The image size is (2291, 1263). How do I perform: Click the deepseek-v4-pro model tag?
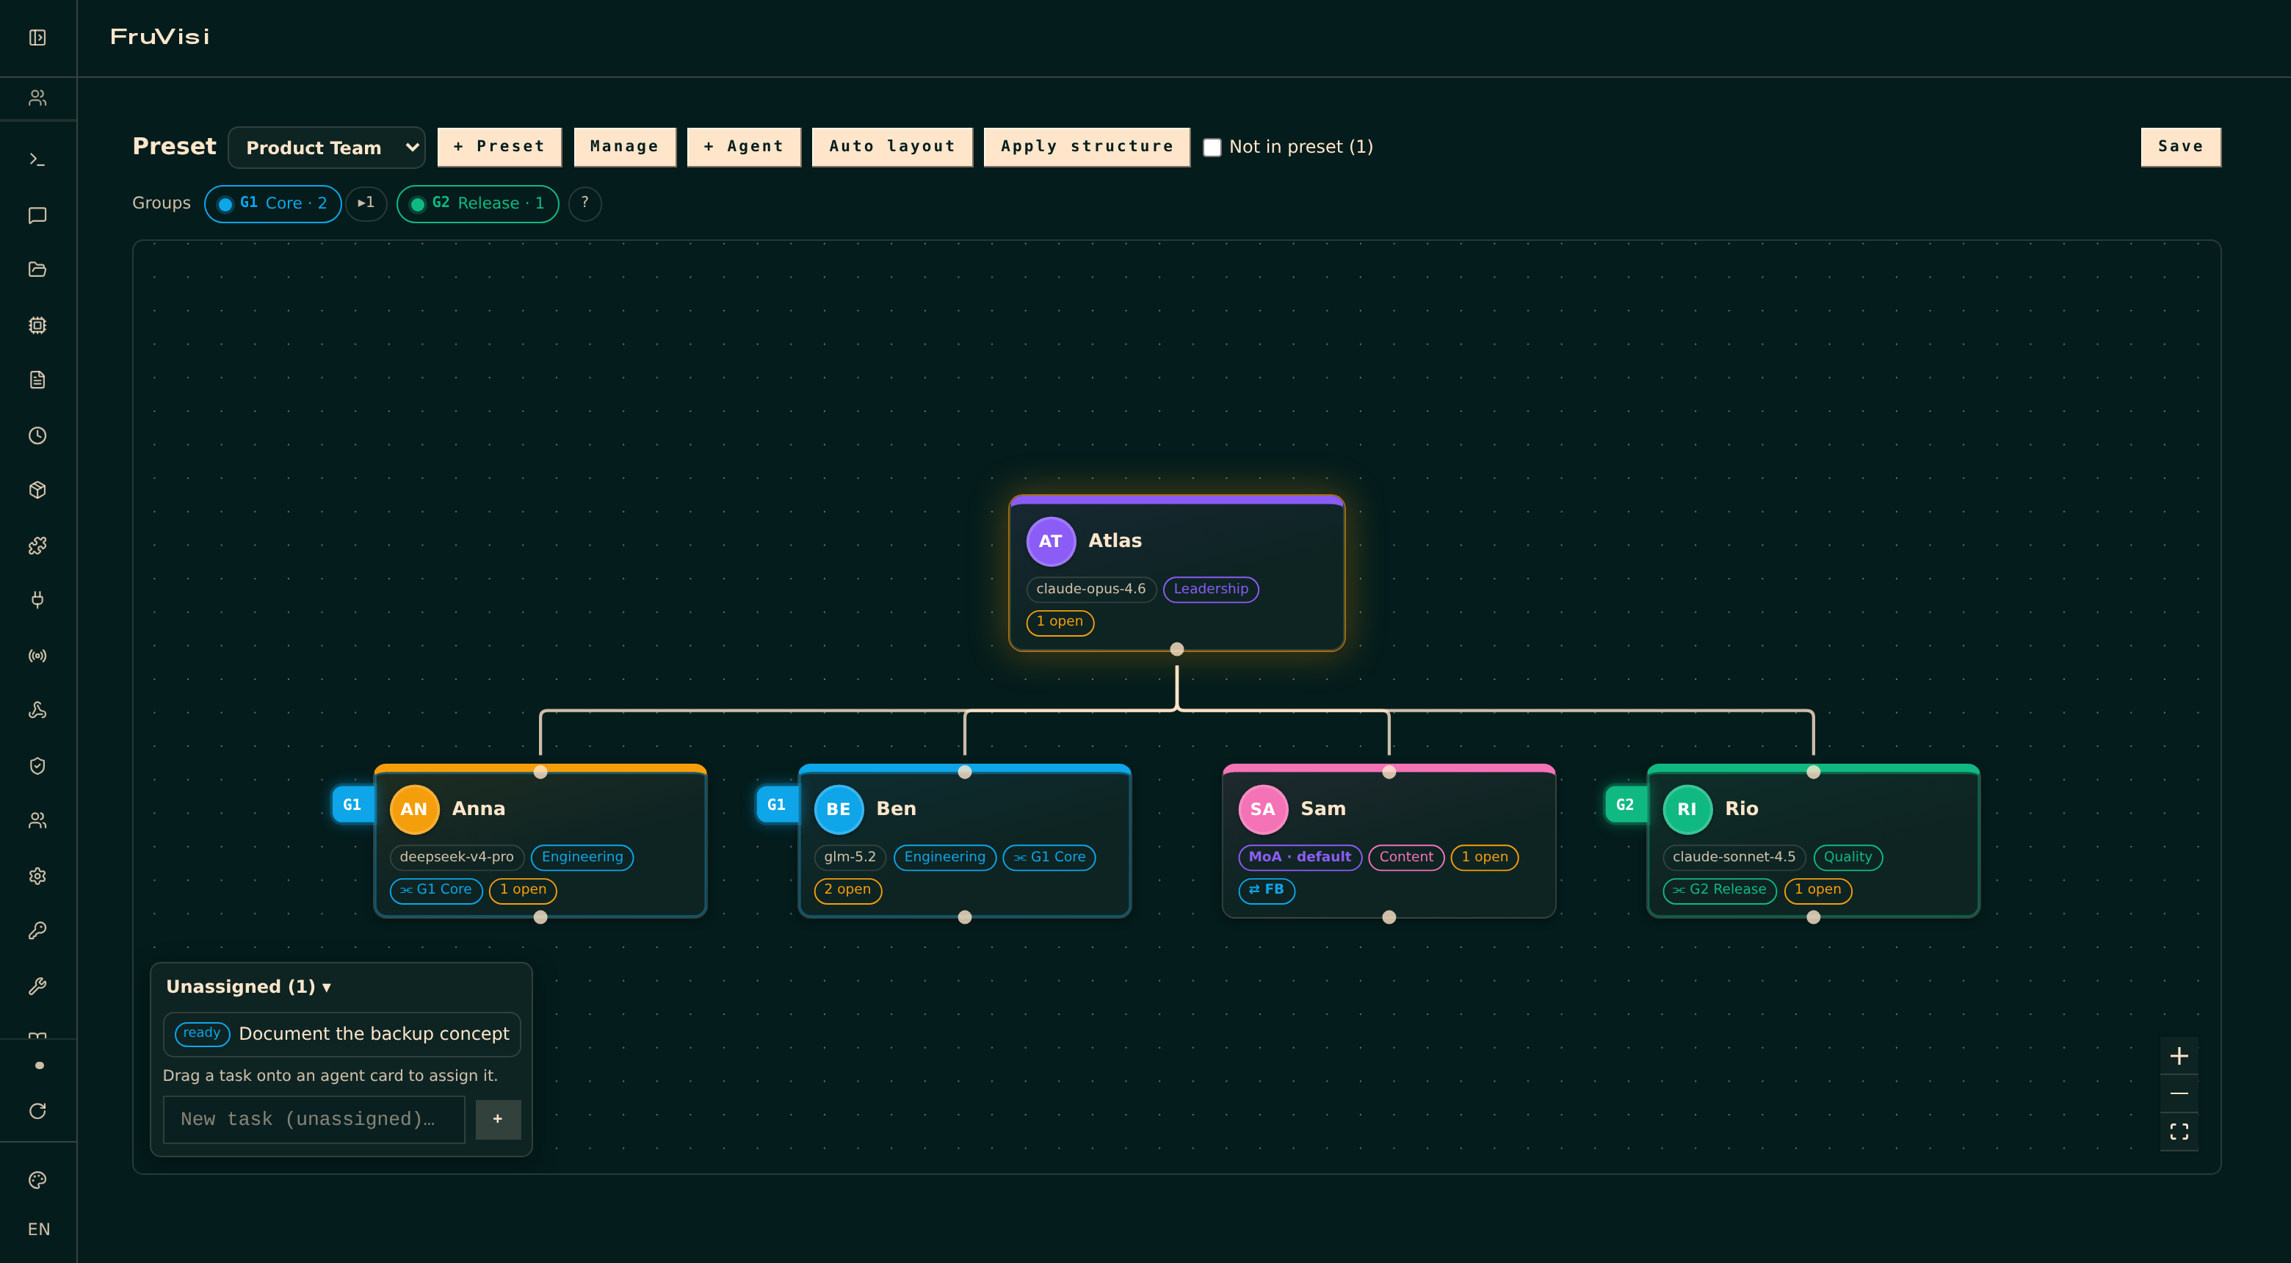point(457,858)
